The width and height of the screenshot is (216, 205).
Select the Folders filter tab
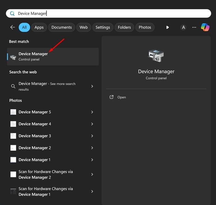point(124,27)
